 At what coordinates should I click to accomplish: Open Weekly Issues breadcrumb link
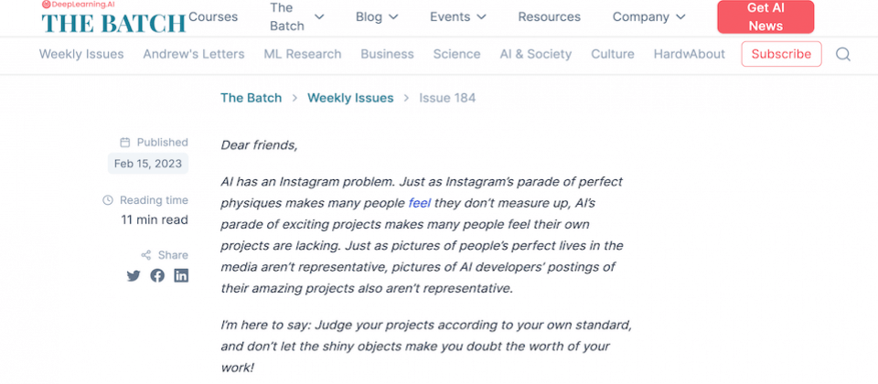pyautogui.click(x=350, y=98)
